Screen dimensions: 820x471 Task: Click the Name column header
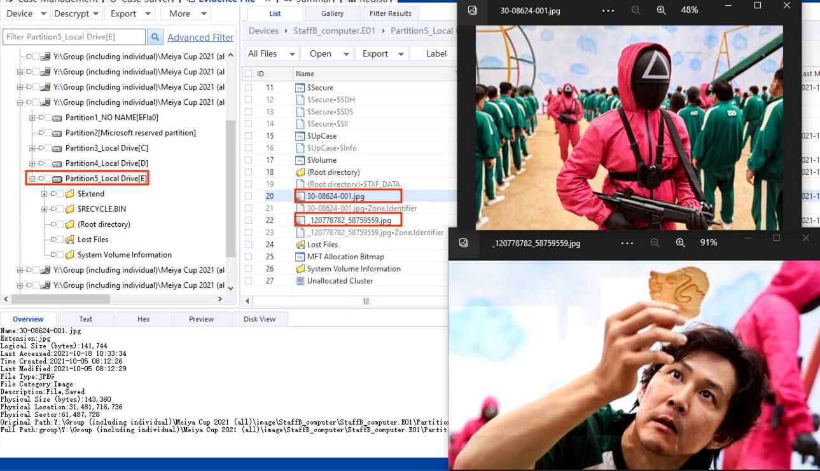click(374, 74)
